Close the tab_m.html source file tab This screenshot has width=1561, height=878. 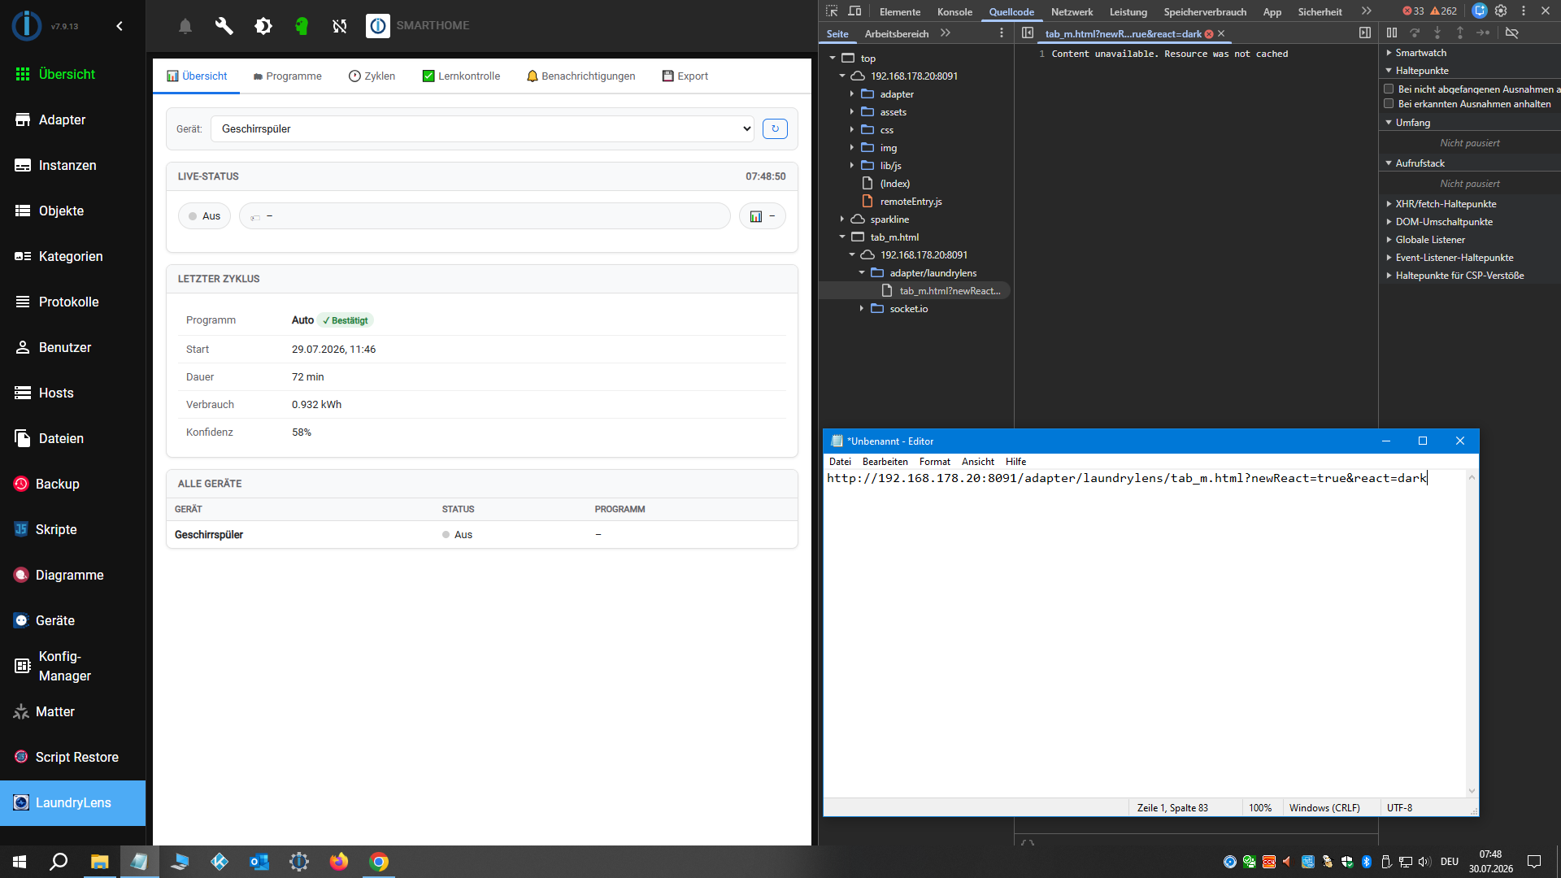tap(1221, 34)
